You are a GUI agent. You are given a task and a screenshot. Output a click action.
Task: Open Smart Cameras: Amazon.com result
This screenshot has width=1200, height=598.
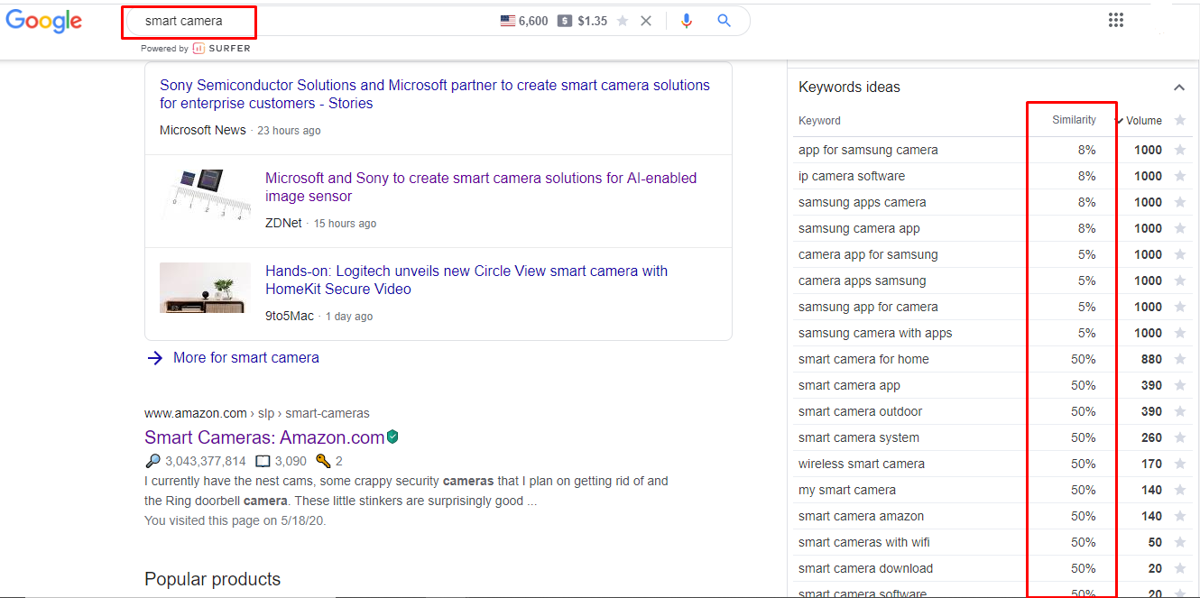click(264, 437)
